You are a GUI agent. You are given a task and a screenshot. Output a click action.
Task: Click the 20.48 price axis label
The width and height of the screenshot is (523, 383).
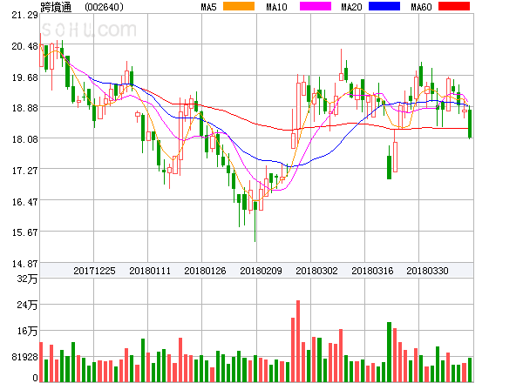point(24,46)
